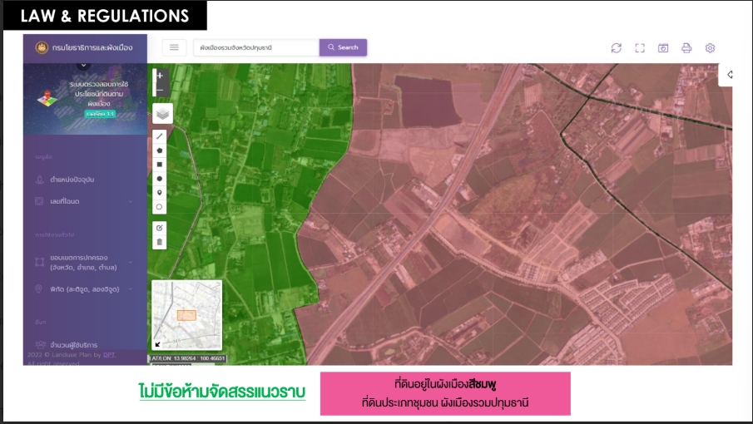Enter fullscreen map view
753x424 pixels.
[640, 48]
